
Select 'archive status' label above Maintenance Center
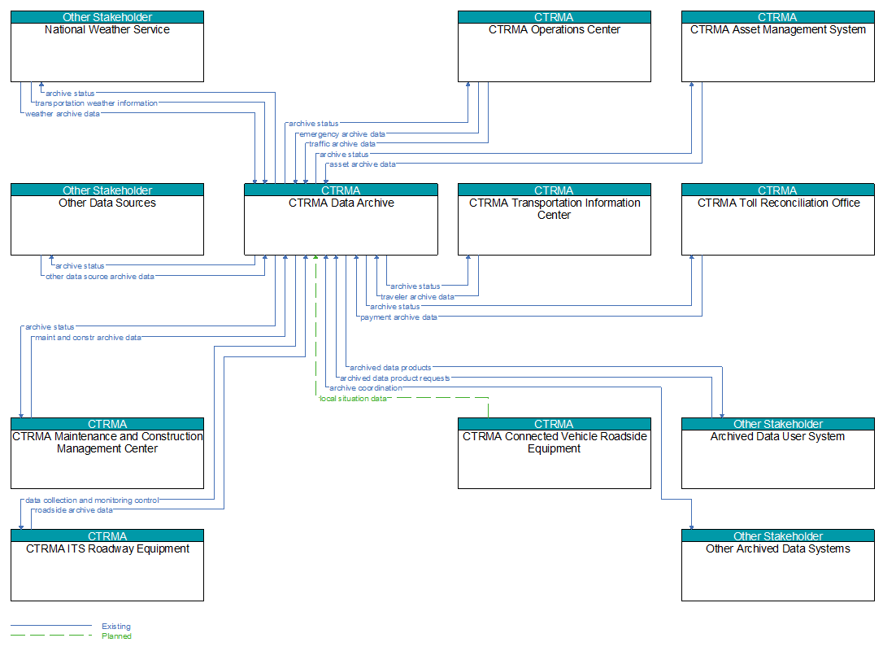point(50,327)
